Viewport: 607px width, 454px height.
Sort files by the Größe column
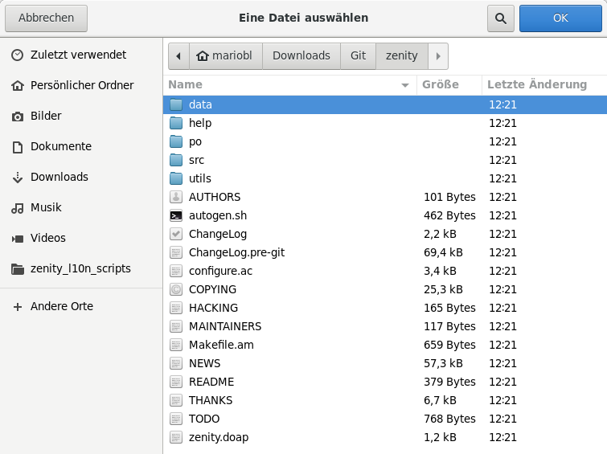(440, 84)
